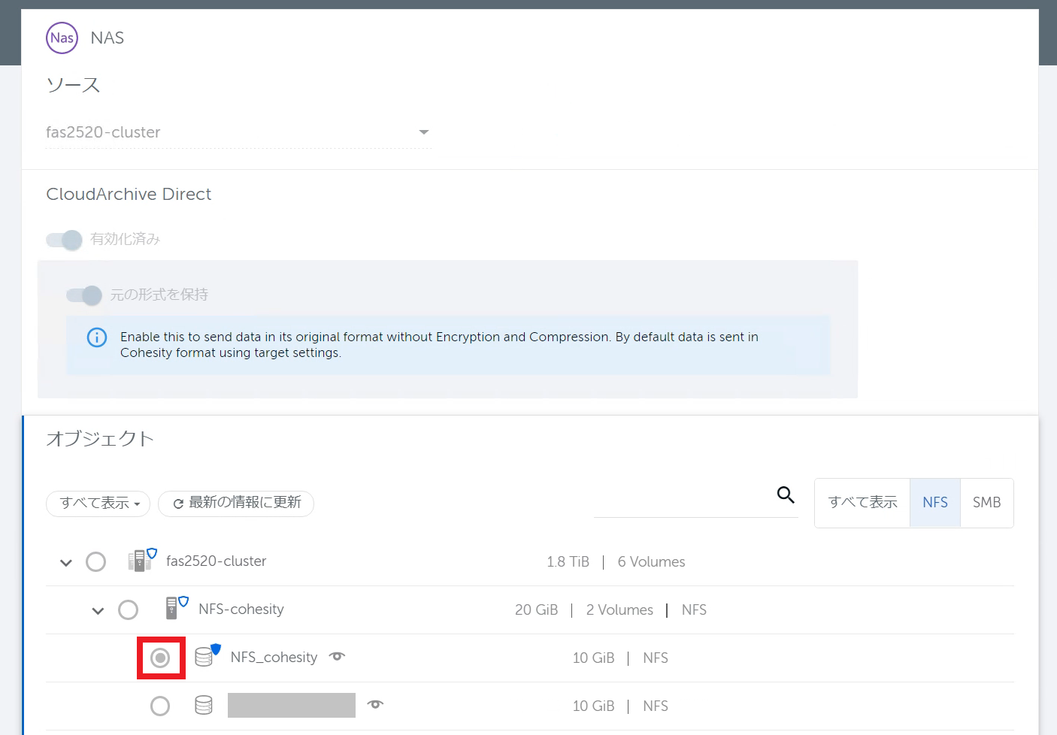The width and height of the screenshot is (1057, 735).
Task: Click the NFS_cohesity volume database icon
Action: click(x=207, y=655)
